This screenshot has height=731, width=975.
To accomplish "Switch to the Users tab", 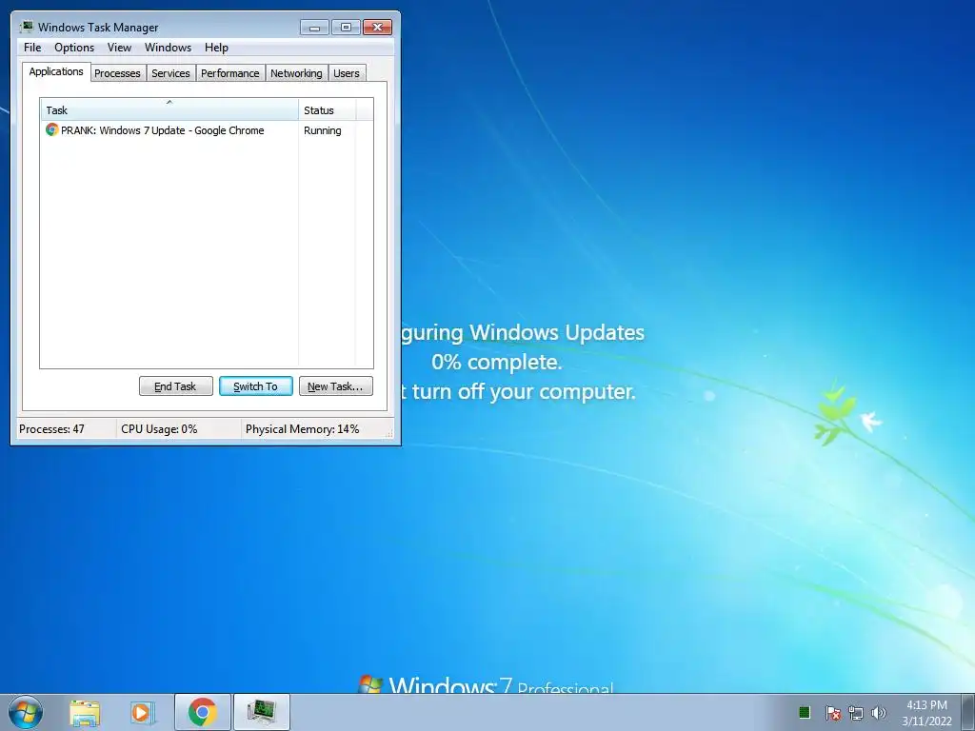I will (x=347, y=73).
